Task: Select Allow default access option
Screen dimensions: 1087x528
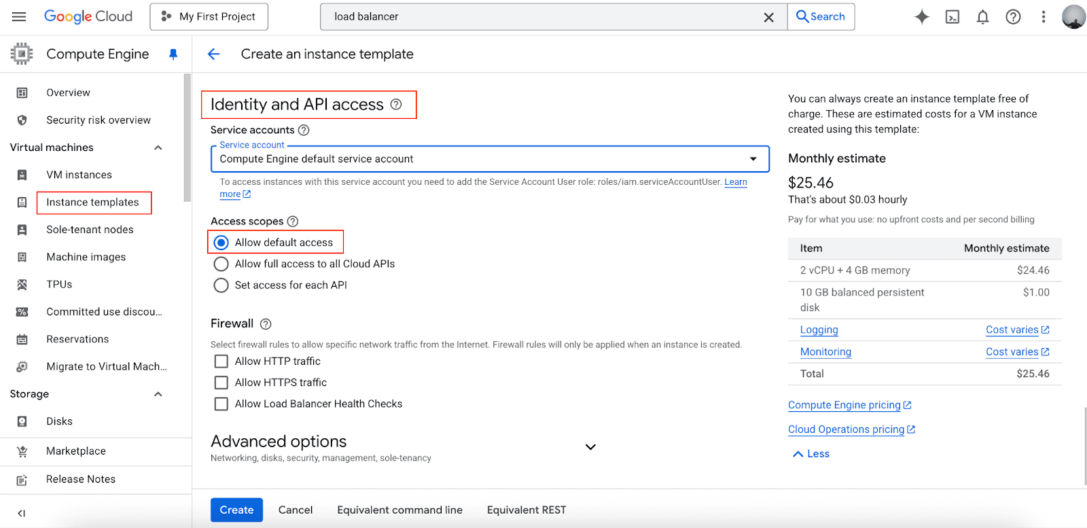Action: click(x=221, y=243)
